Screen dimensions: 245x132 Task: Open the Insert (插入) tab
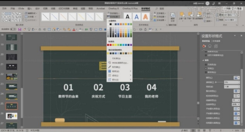[29, 9]
